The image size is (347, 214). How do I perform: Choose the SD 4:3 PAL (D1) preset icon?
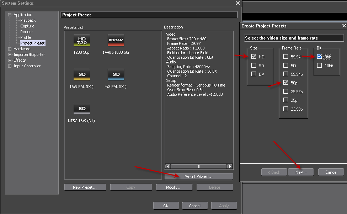[116, 75]
